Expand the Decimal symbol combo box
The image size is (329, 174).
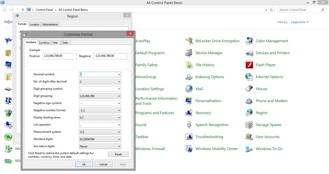point(119,74)
